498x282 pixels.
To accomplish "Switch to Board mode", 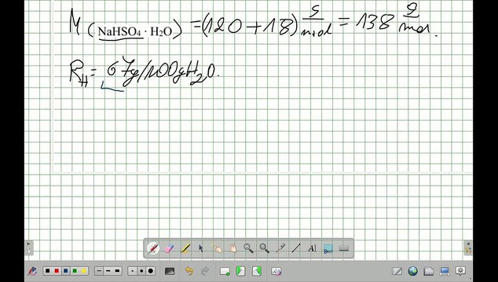I will (397, 271).
